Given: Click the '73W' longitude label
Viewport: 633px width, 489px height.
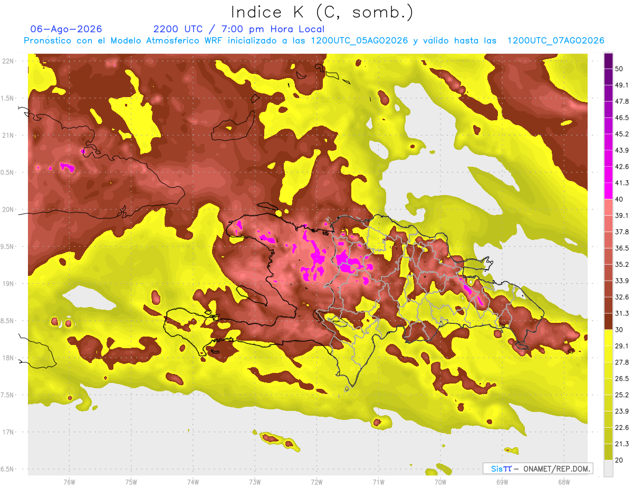Looking at the screenshot, I should click(255, 482).
